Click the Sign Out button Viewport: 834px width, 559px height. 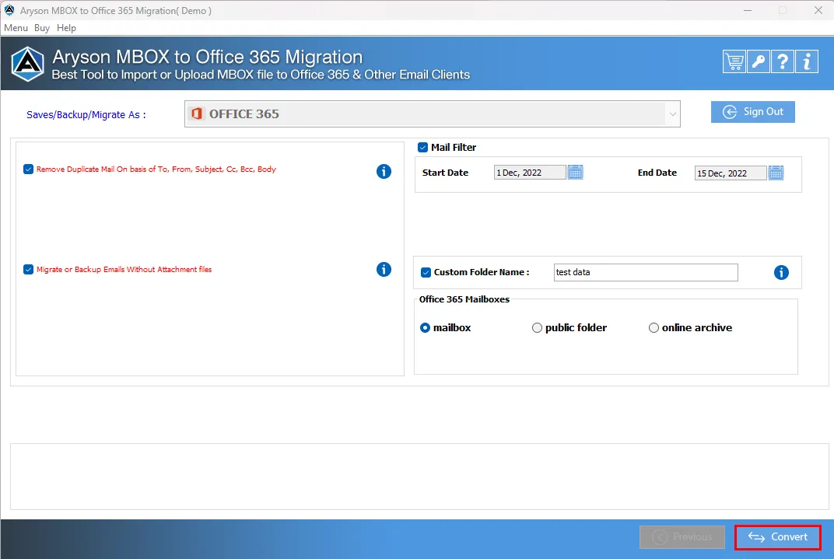[x=752, y=112]
